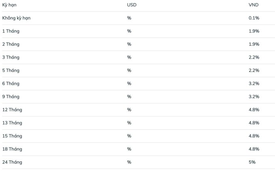Click the 0.1% VND rate
The width and height of the screenshot is (275, 171).
tap(254, 18)
